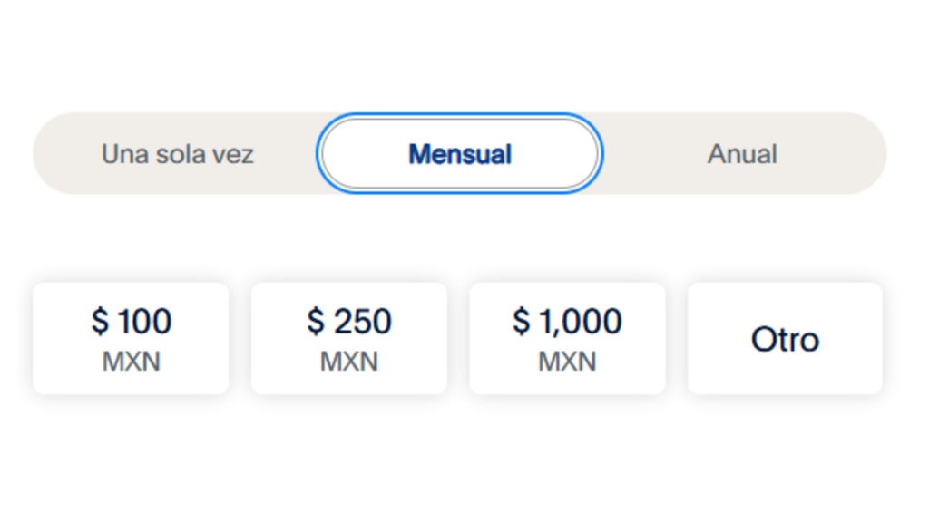The height and width of the screenshot is (522, 929).
Task: Choose the Mensual donation frequency
Action: pos(459,154)
